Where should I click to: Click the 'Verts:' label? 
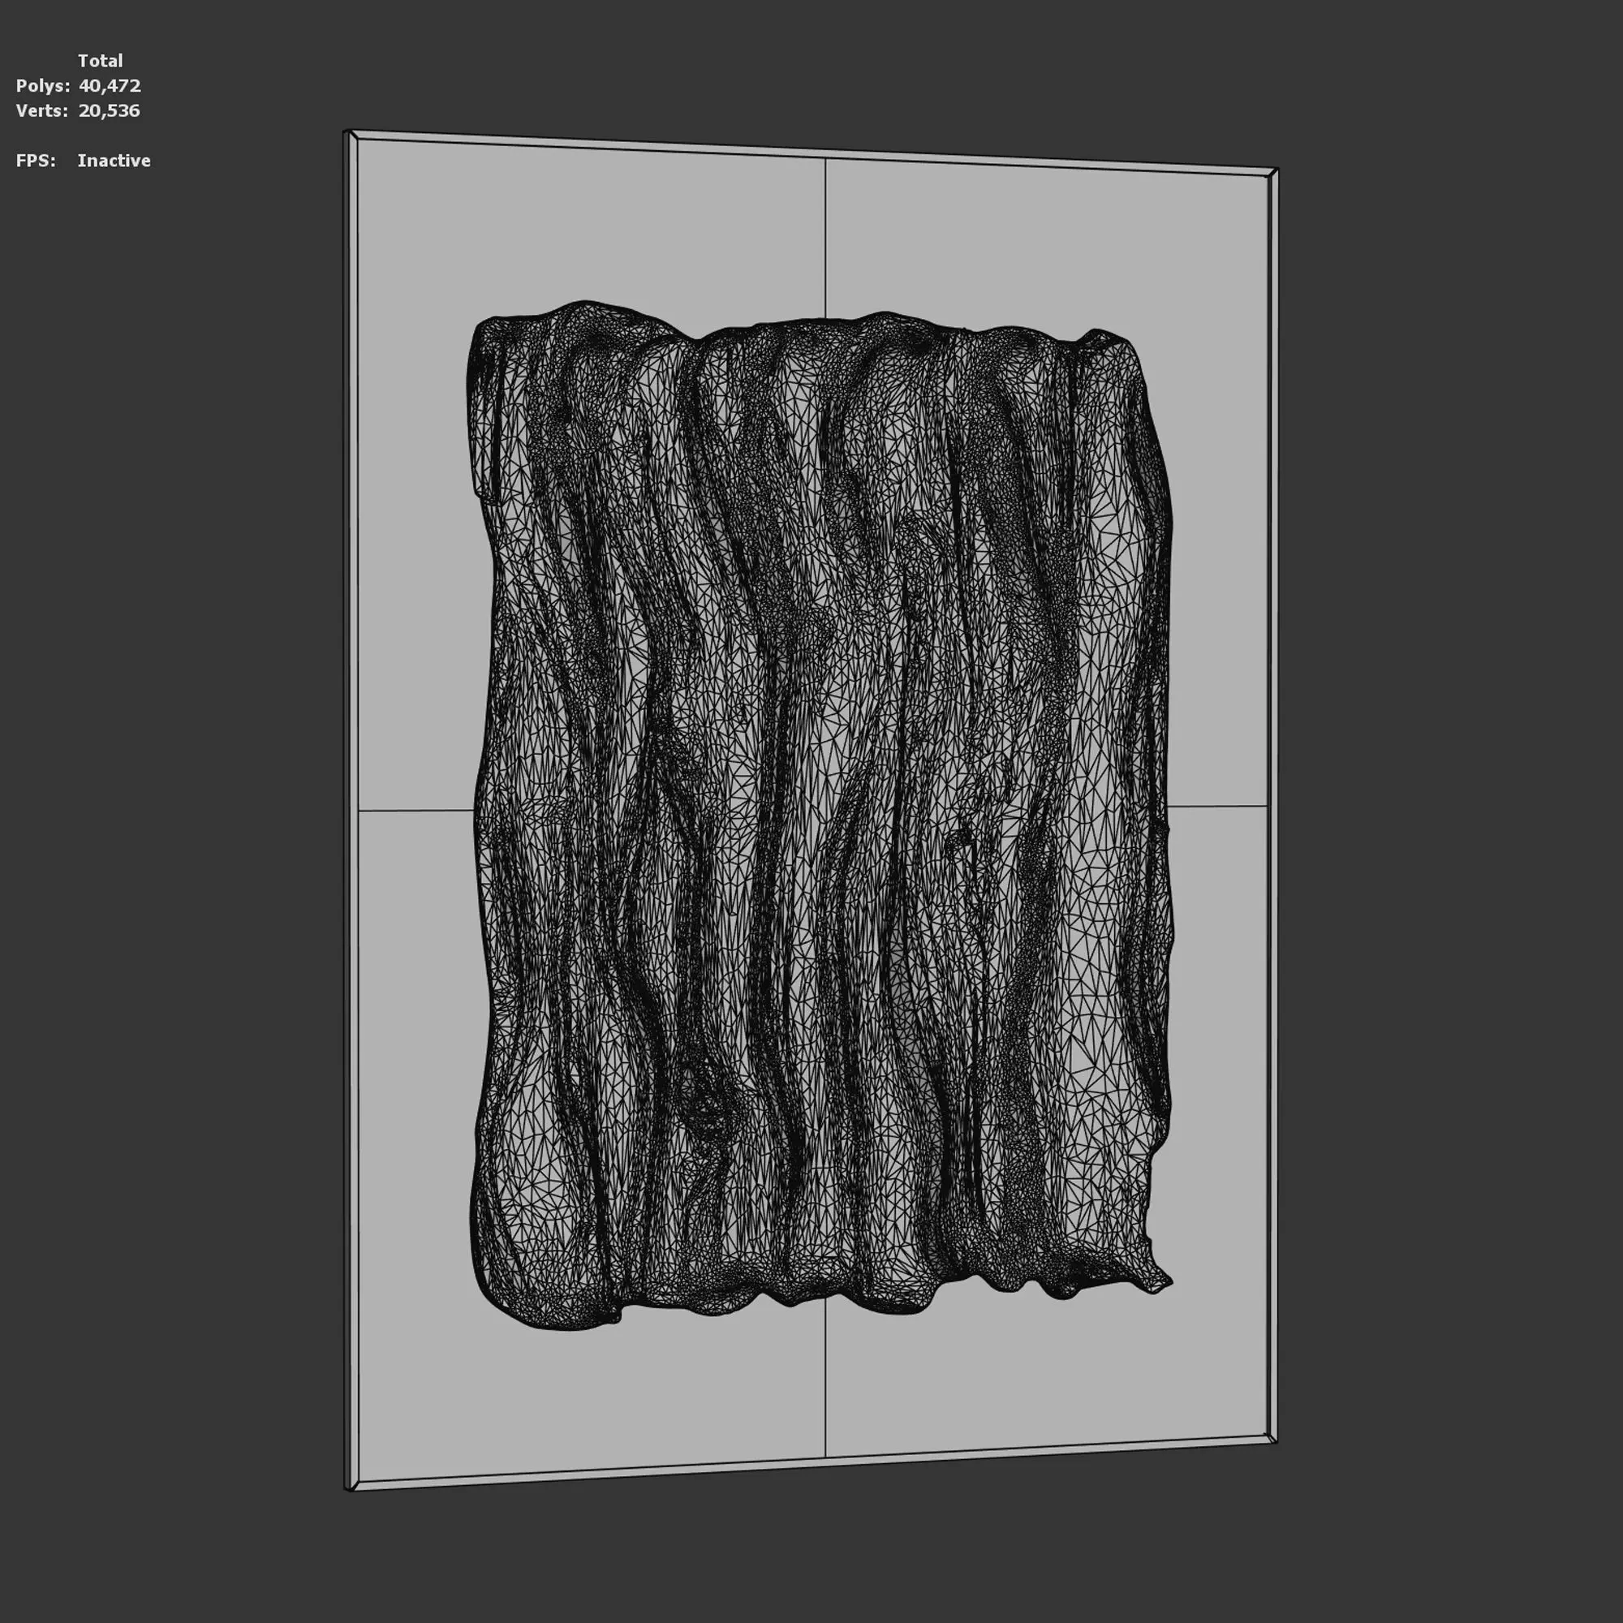42,111
